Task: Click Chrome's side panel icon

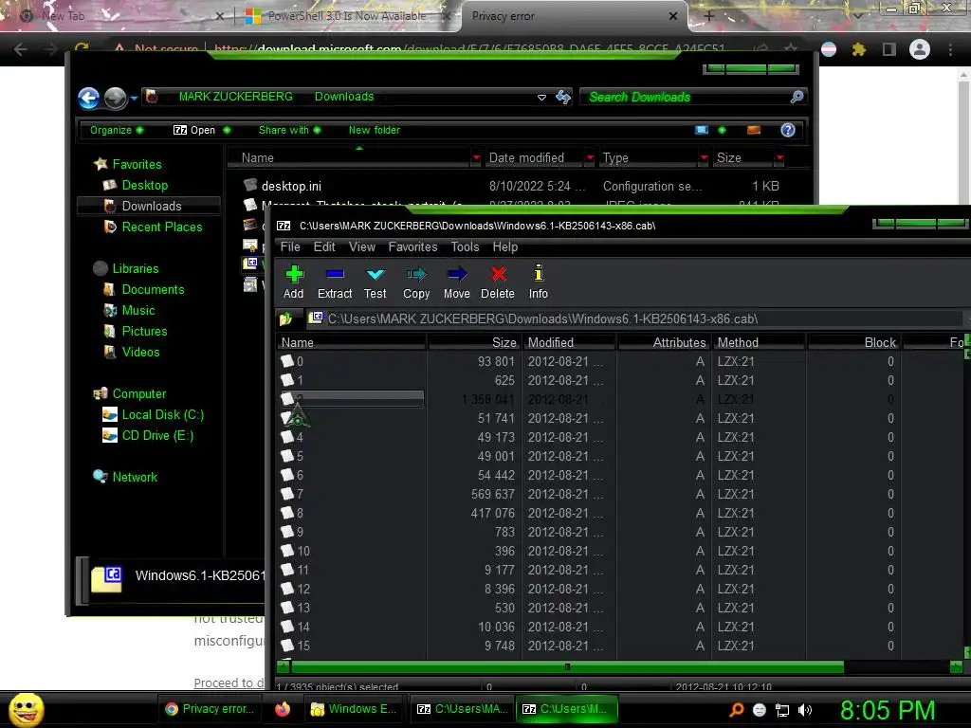Action: pyautogui.click(x=889, y=49)
